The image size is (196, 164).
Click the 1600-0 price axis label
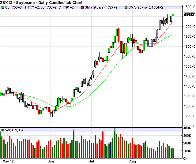(x=190, y=47)
